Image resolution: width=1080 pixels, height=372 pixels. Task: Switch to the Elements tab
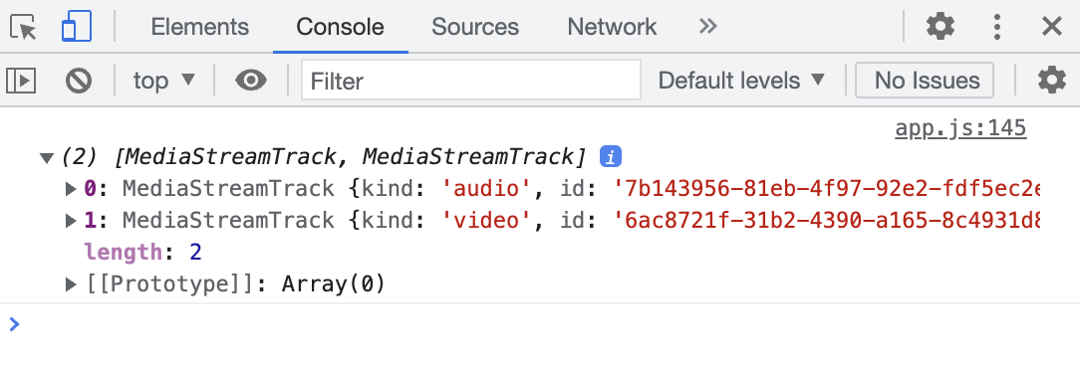click(x=199, y=27)
